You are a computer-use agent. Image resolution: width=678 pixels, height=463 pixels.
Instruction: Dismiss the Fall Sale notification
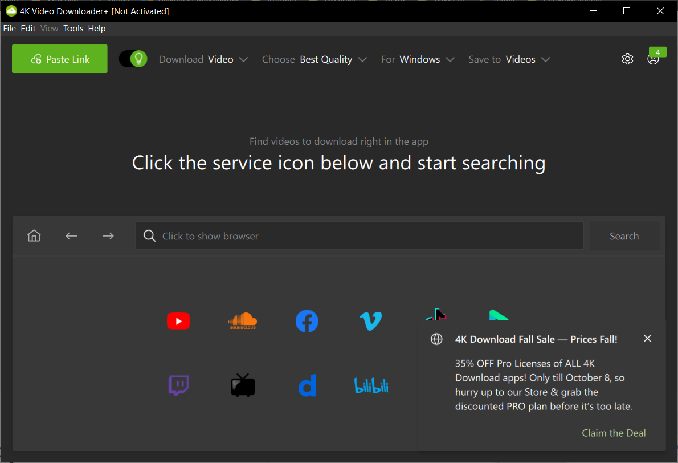pyautogui.click(x=647, y=338)
